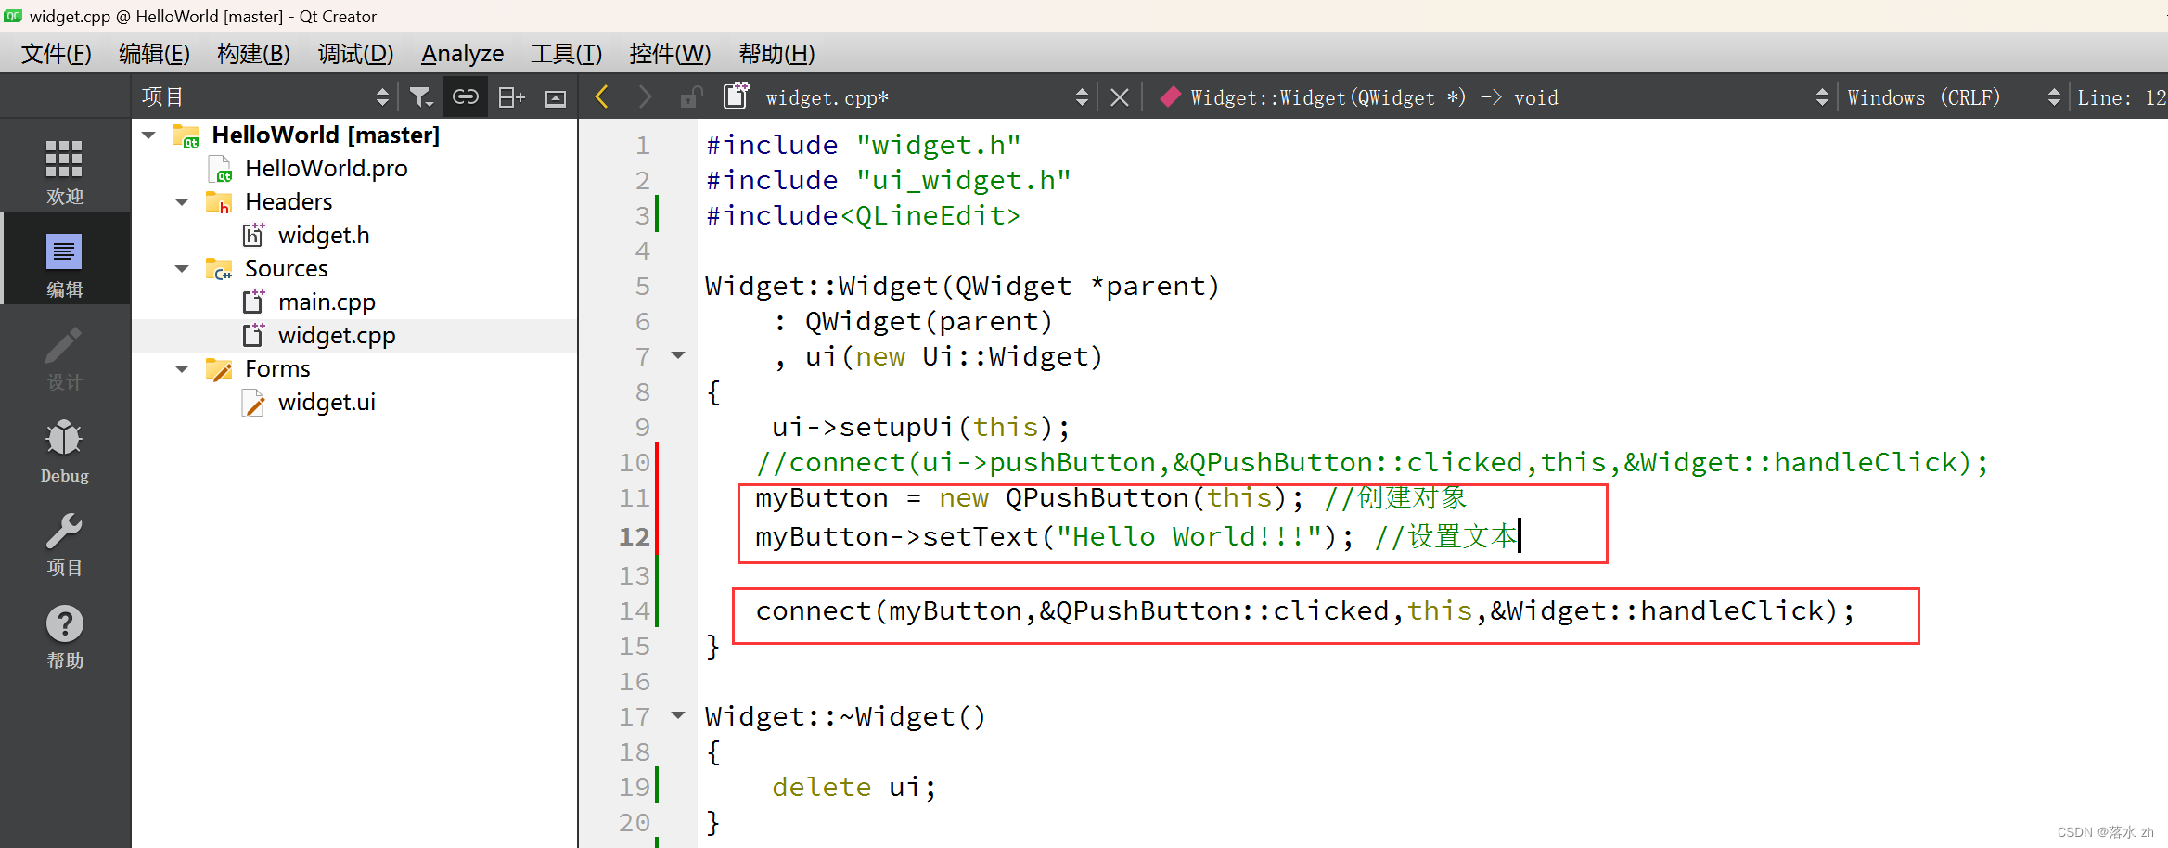
Task: Collapse the HelloWorld [master] project node
Action: 148,135
